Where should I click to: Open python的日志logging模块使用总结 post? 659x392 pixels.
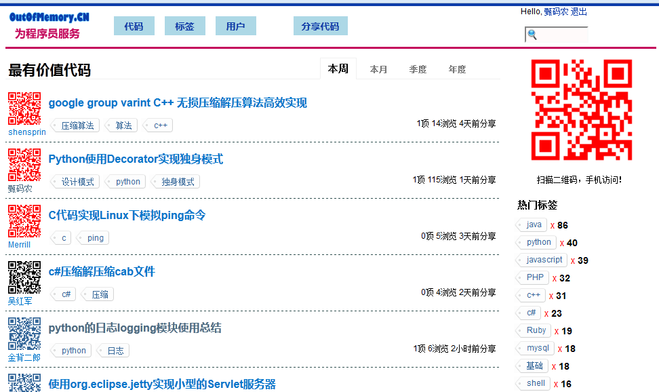[x=135, y=328]
